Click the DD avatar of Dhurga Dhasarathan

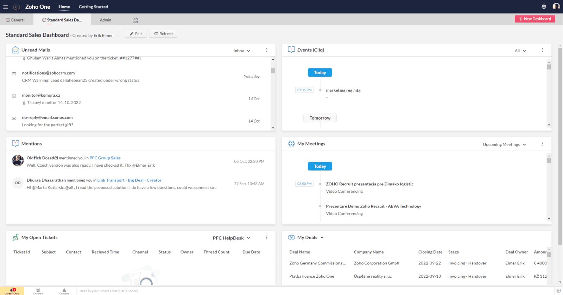click(x=18, y=183)
